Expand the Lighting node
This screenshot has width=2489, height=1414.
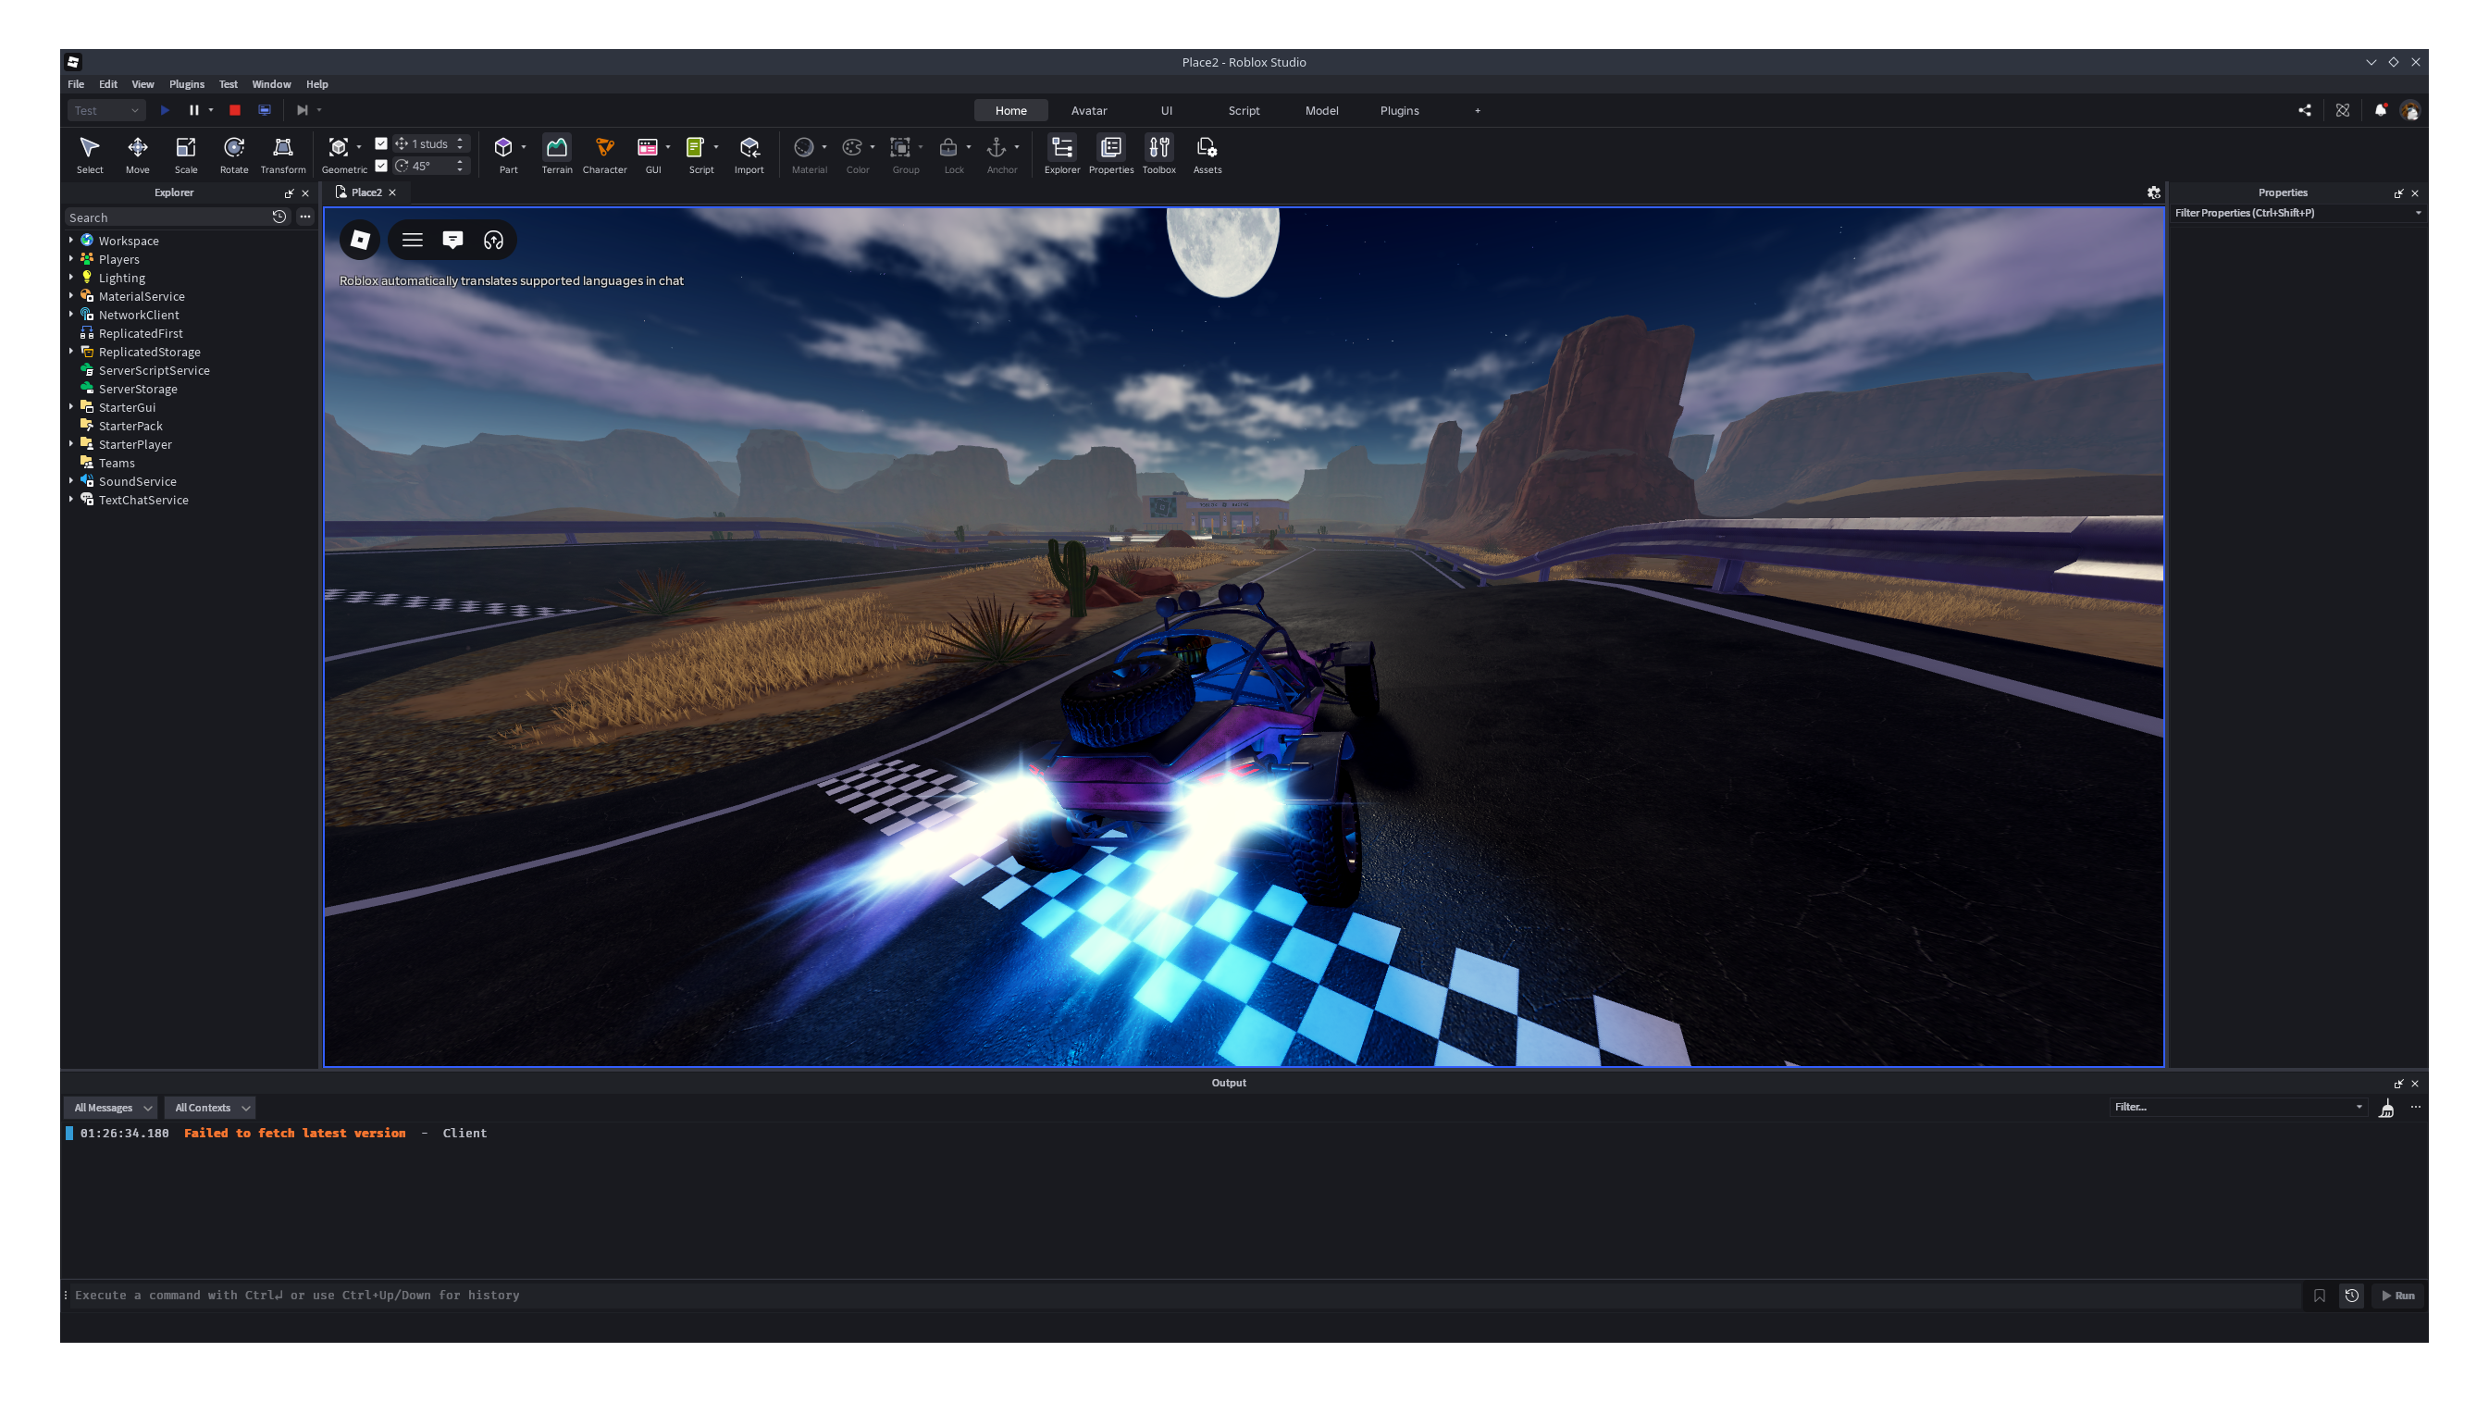click(71, 277)
